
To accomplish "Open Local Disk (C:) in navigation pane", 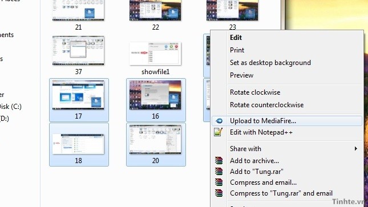I will pos(10,107).
